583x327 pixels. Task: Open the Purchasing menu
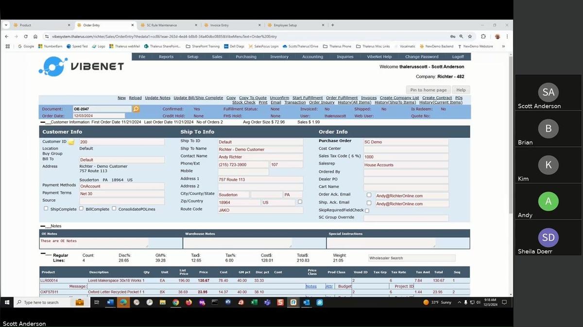[246, 57]
